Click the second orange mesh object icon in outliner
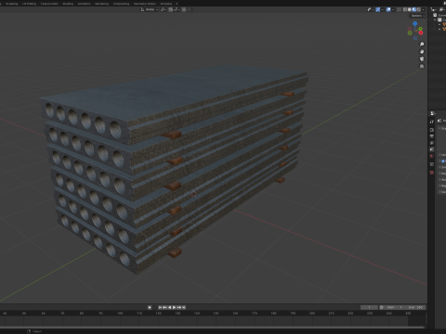 coord(444,29)
